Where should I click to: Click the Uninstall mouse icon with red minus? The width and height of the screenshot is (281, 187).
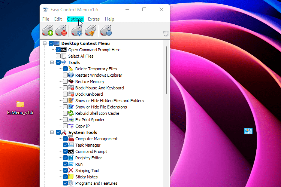(x=61, y=31)
